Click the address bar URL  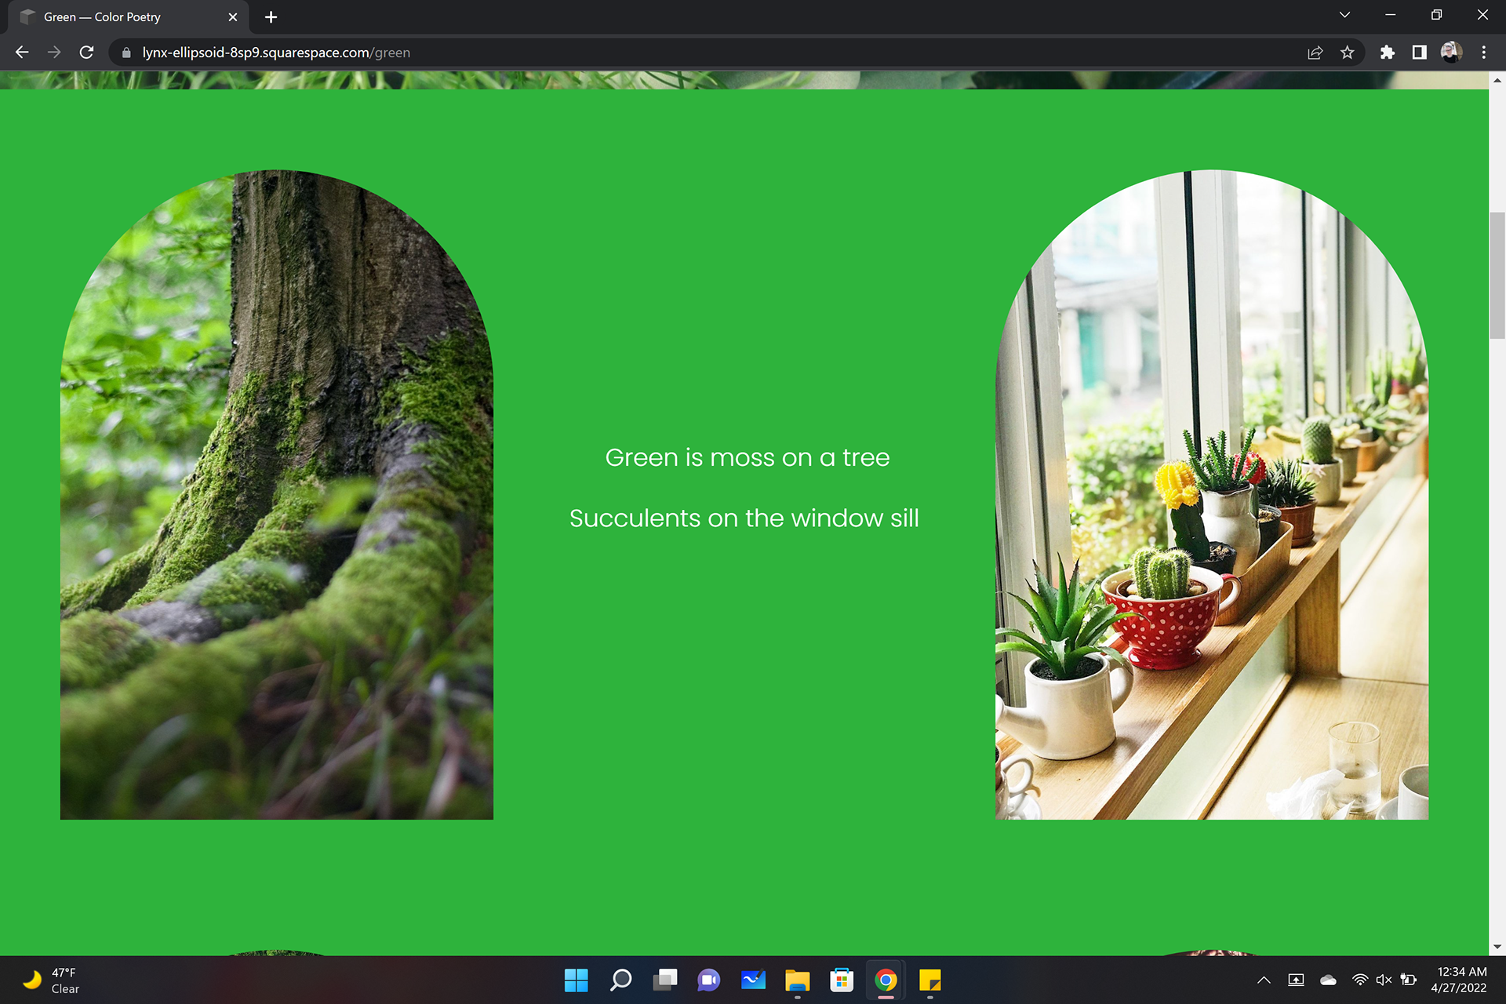[276, 53]
